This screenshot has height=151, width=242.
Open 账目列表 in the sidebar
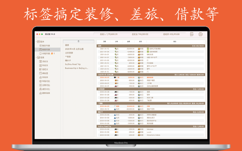[46, 46]
